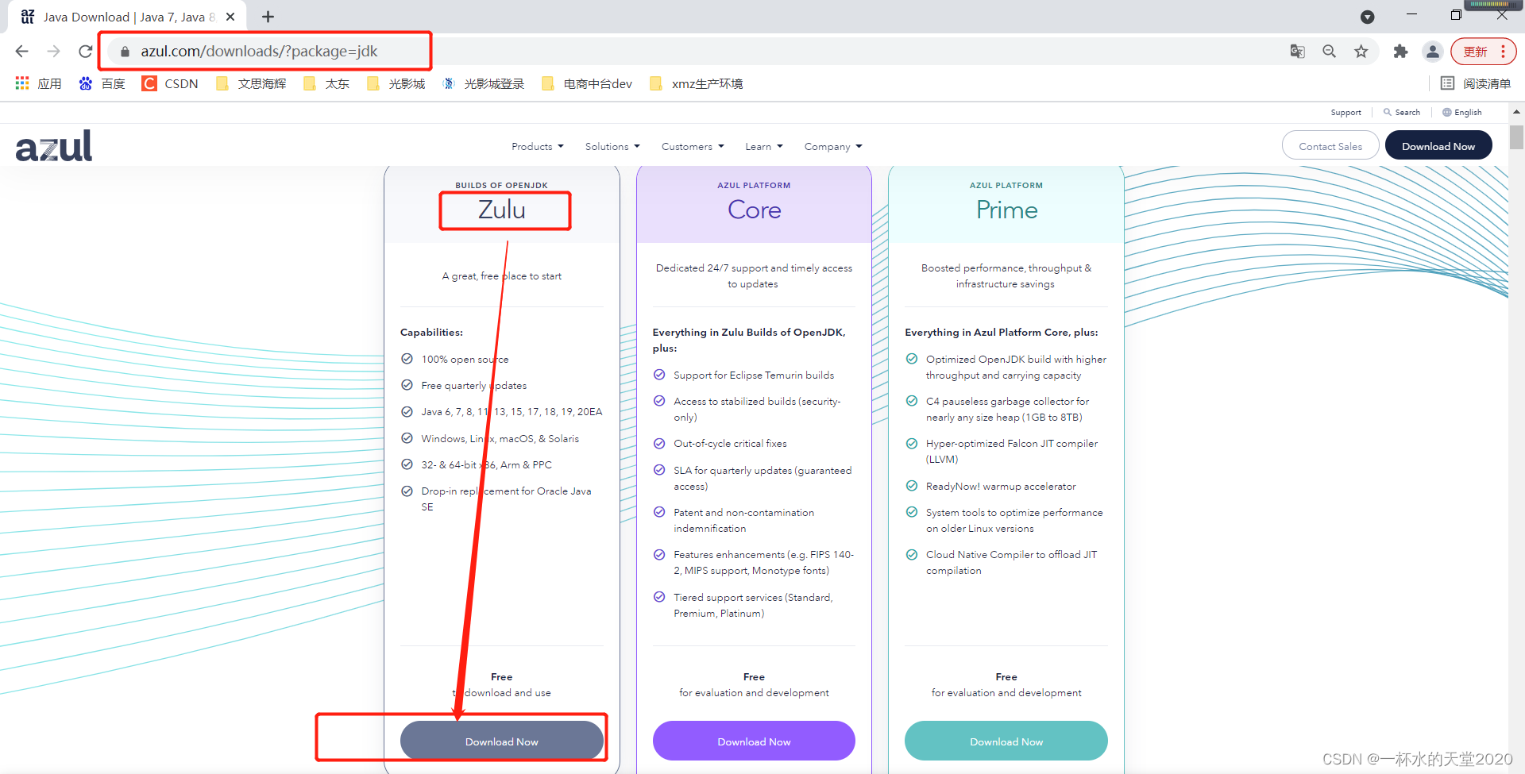This screenshot has width=1525, height=774.
Task: Click the Zulu card heading
Action: [x=502, y=210]
